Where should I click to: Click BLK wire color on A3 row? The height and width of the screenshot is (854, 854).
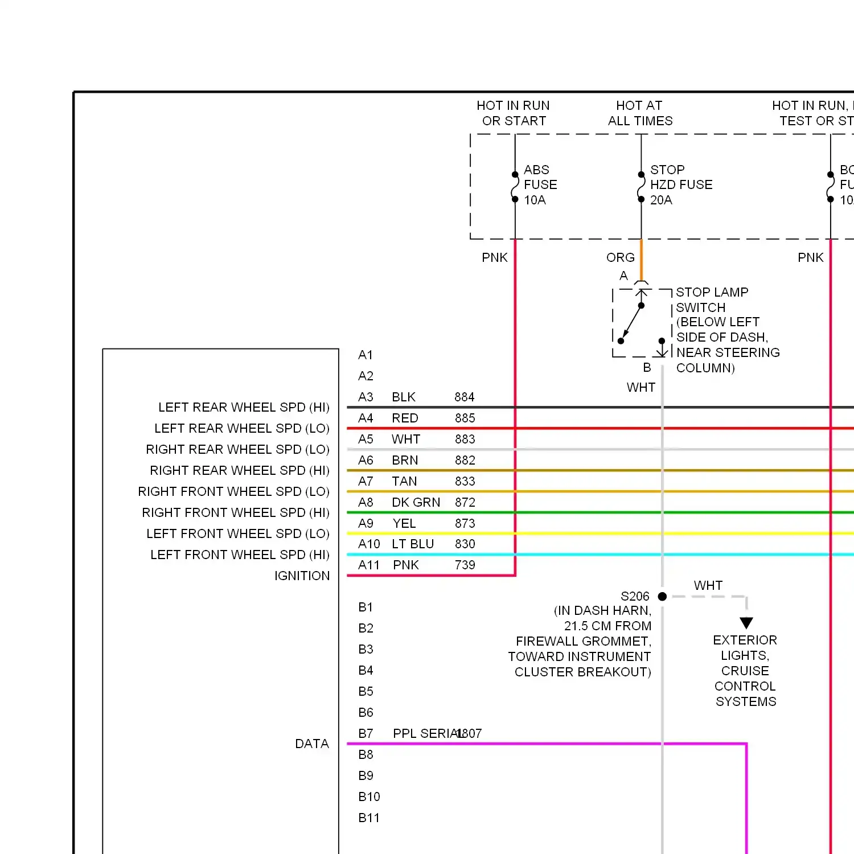(404, 397)
